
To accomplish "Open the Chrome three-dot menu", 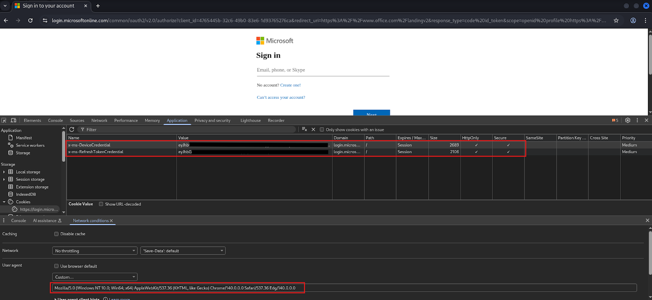I will click(645, 20).
